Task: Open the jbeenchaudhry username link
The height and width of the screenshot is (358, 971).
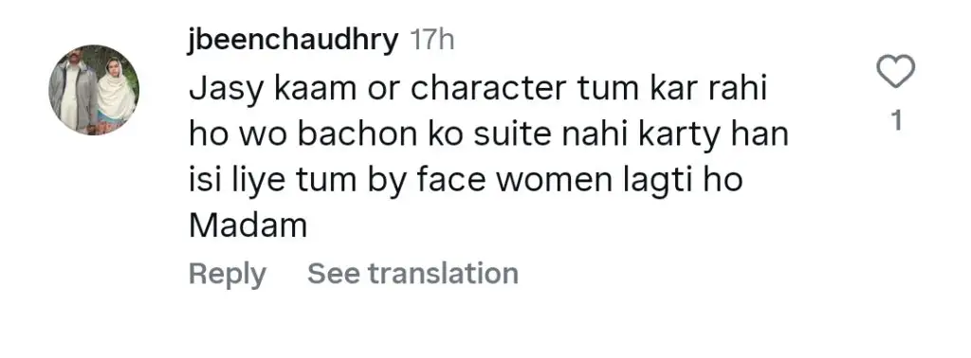Action: 294,42
